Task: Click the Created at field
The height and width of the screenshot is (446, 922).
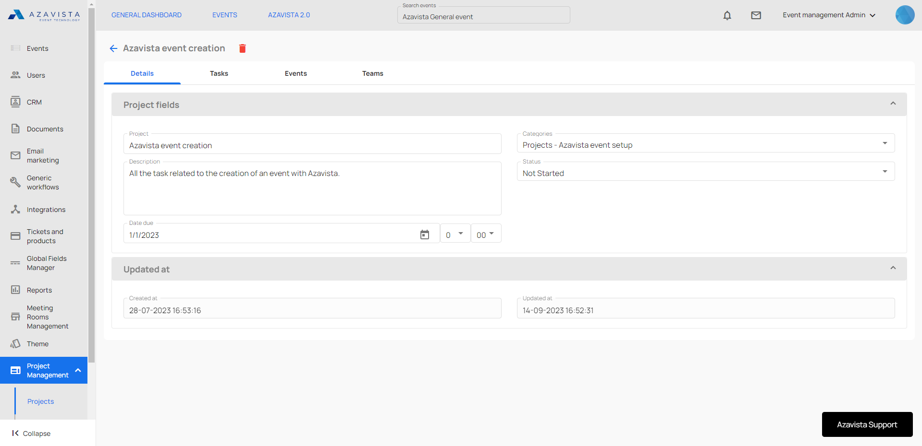Action: pos(312,308)
